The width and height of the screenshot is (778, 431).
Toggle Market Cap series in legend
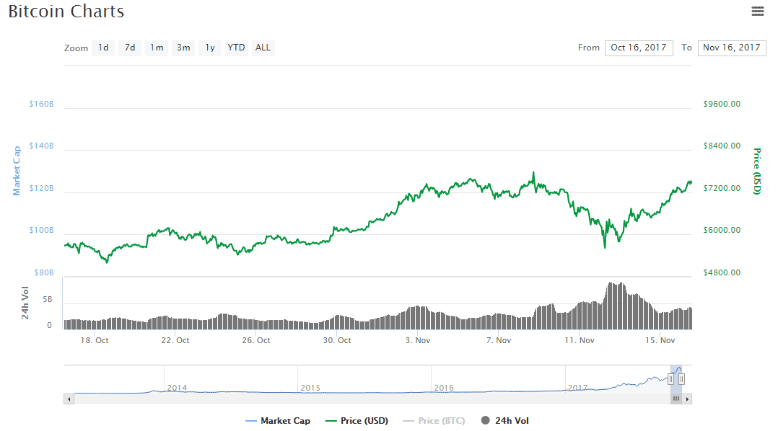coord(278,421)
